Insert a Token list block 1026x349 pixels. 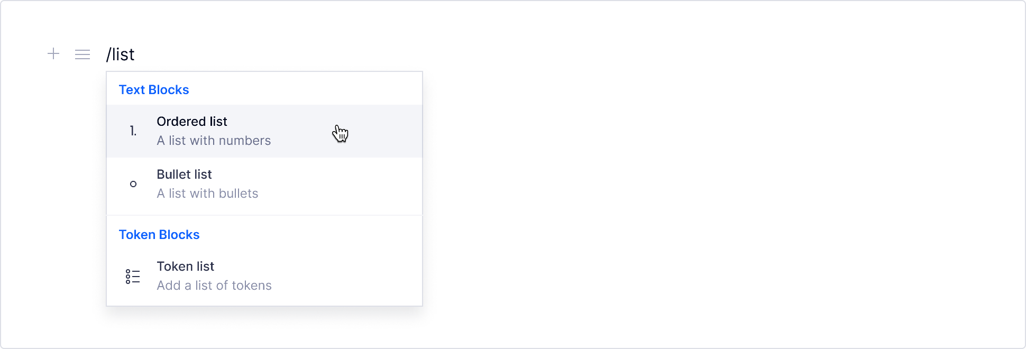click(264, 276)
